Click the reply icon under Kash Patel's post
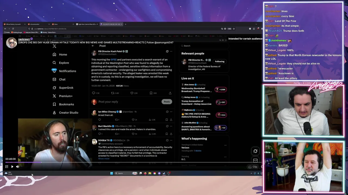This screenshot has height=195, width=348. click(x=94, y=93)
